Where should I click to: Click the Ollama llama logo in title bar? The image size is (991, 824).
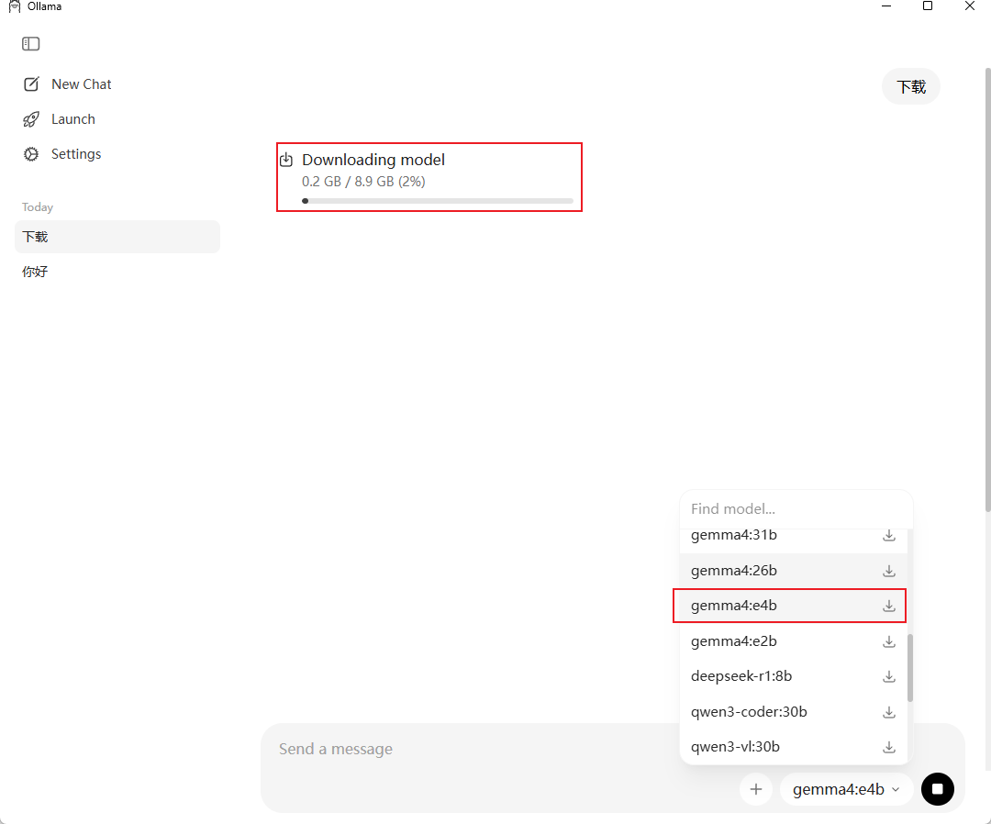click(x=14, y=6)
